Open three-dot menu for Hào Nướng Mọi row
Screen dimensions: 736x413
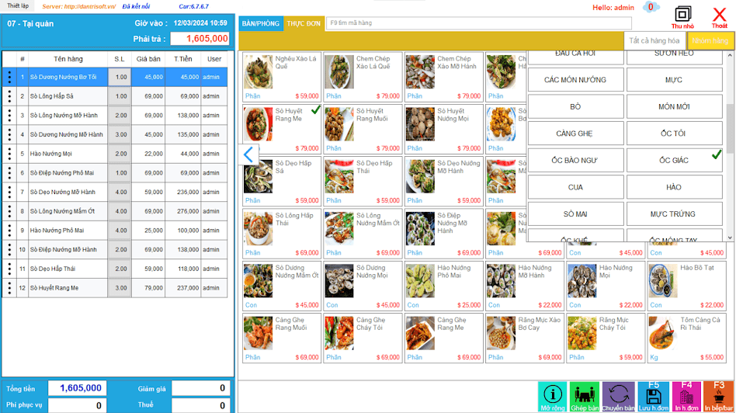(9, 154)
